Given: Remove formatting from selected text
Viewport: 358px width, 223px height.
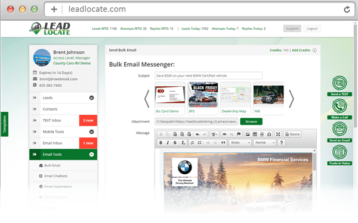Looking at the screenshot, I should click(183, 143).
